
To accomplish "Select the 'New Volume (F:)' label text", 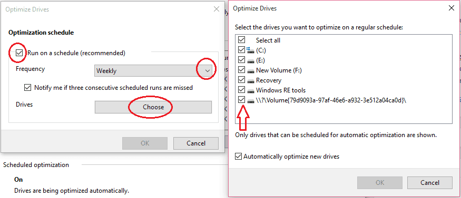I will [279, 70].
